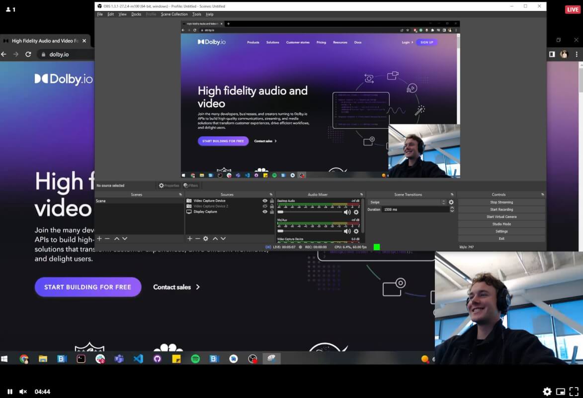Increase transition Duration with the up stepper
This screenshot has height=398, width=583.
click(x=452, y=208)
